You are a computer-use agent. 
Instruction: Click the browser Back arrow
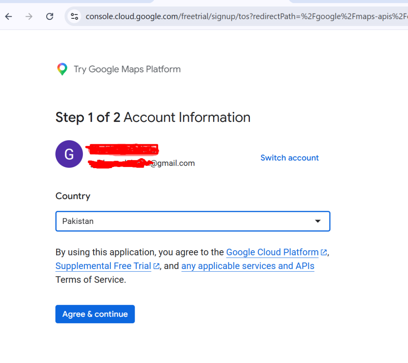[8, 16]
